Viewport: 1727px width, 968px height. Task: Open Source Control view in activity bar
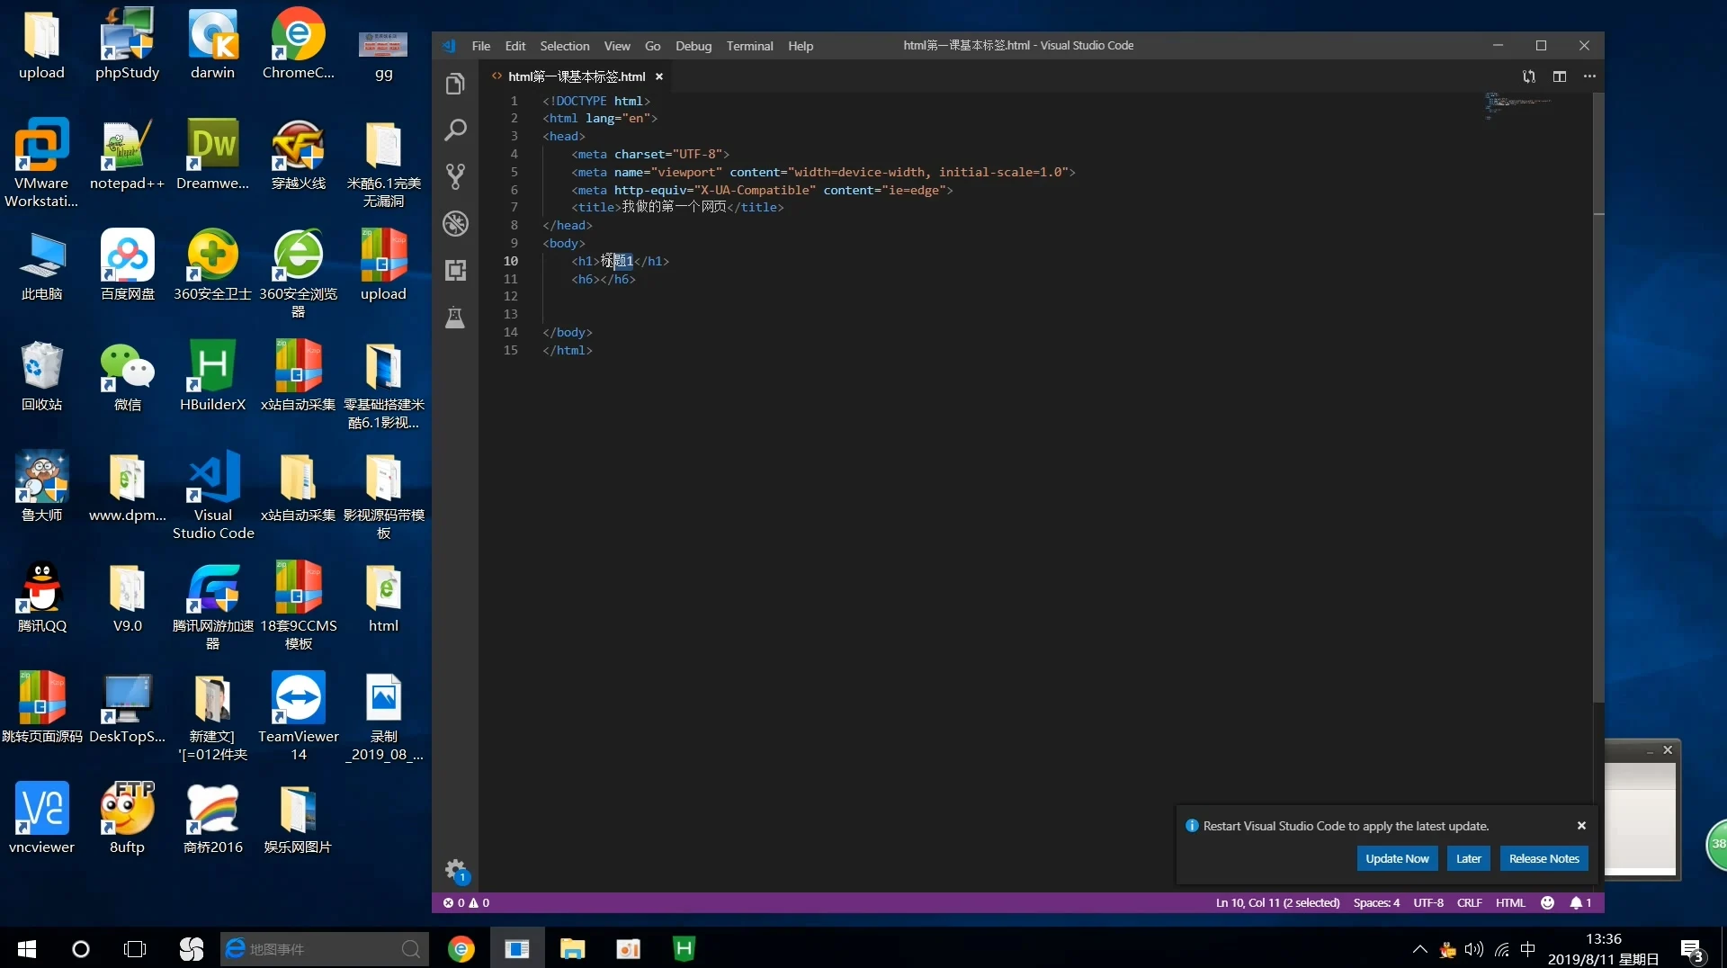pos(455,176)
